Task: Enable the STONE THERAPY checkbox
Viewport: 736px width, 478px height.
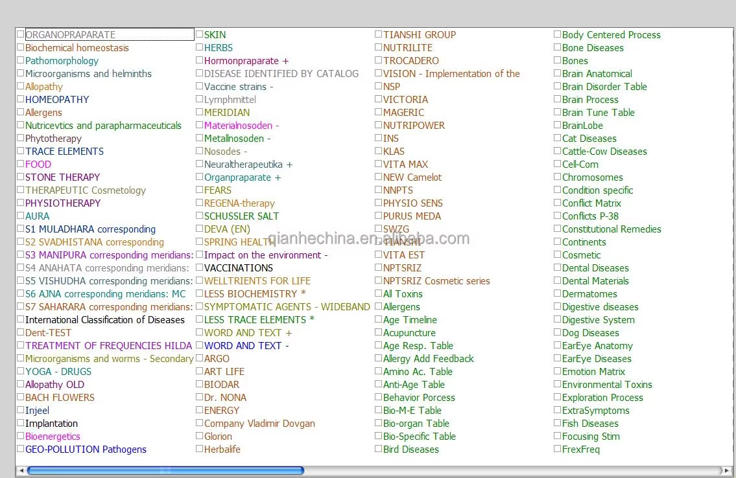Action: 20,177
